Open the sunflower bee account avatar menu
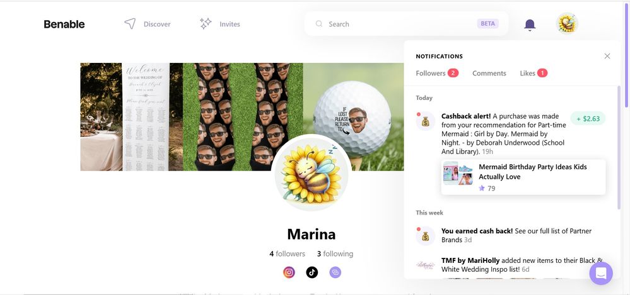Image resolution: width=630 pixels, height=295 pixels. pos(567,24)
